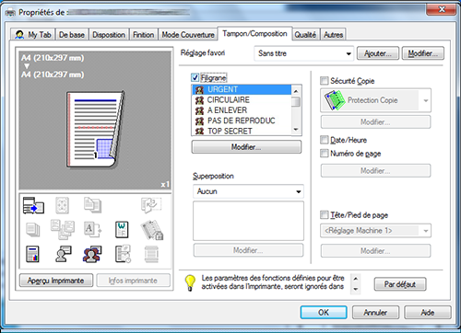Click the Ajouter button
Screen dimensions: 461x333
tap(378, 53)
